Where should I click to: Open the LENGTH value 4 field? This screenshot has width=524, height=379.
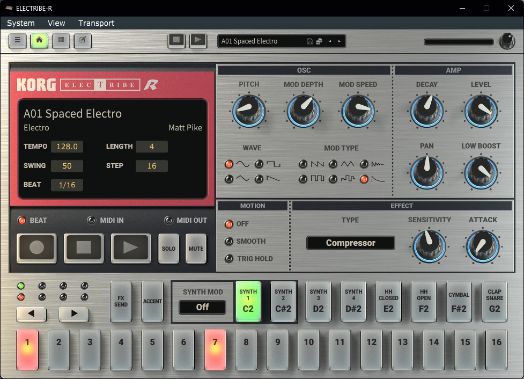tap(152, 147)
